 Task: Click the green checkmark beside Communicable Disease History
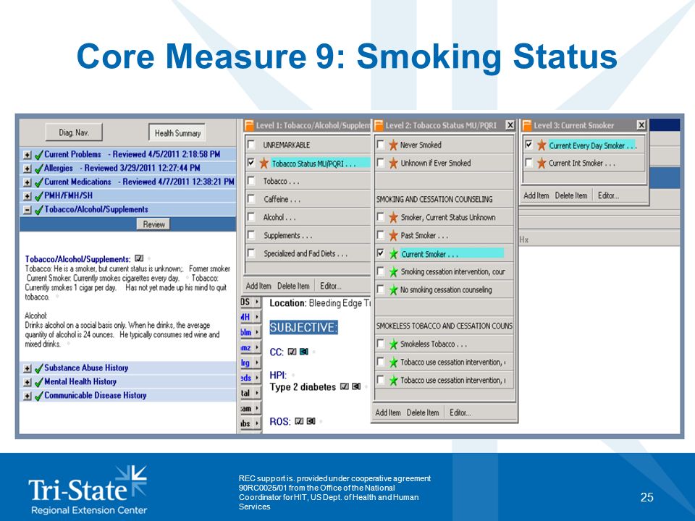click(x=38, y=396)
